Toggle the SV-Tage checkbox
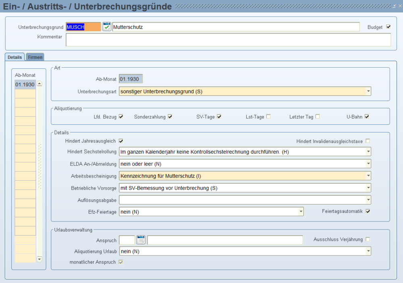This screenshot has width=403, height=283. tap(219, 117)
